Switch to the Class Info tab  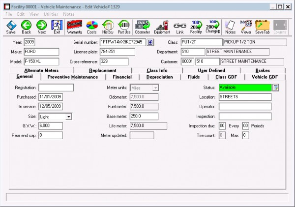157,70
